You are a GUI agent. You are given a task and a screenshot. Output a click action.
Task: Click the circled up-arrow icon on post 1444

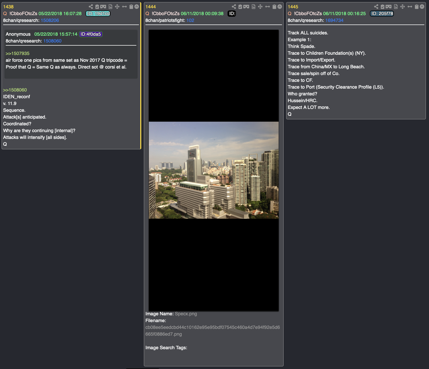point(280,7)
